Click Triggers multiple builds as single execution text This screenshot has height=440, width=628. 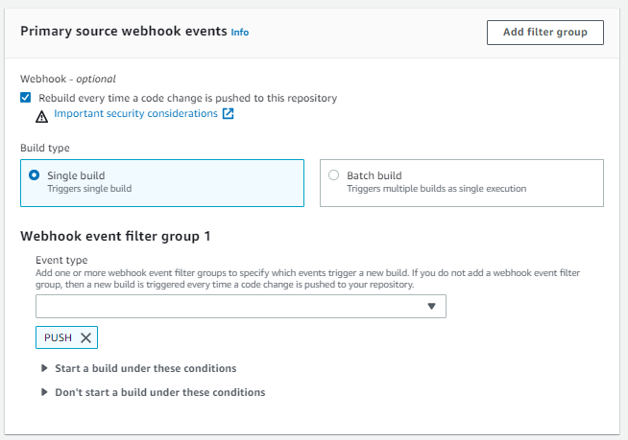437,189
